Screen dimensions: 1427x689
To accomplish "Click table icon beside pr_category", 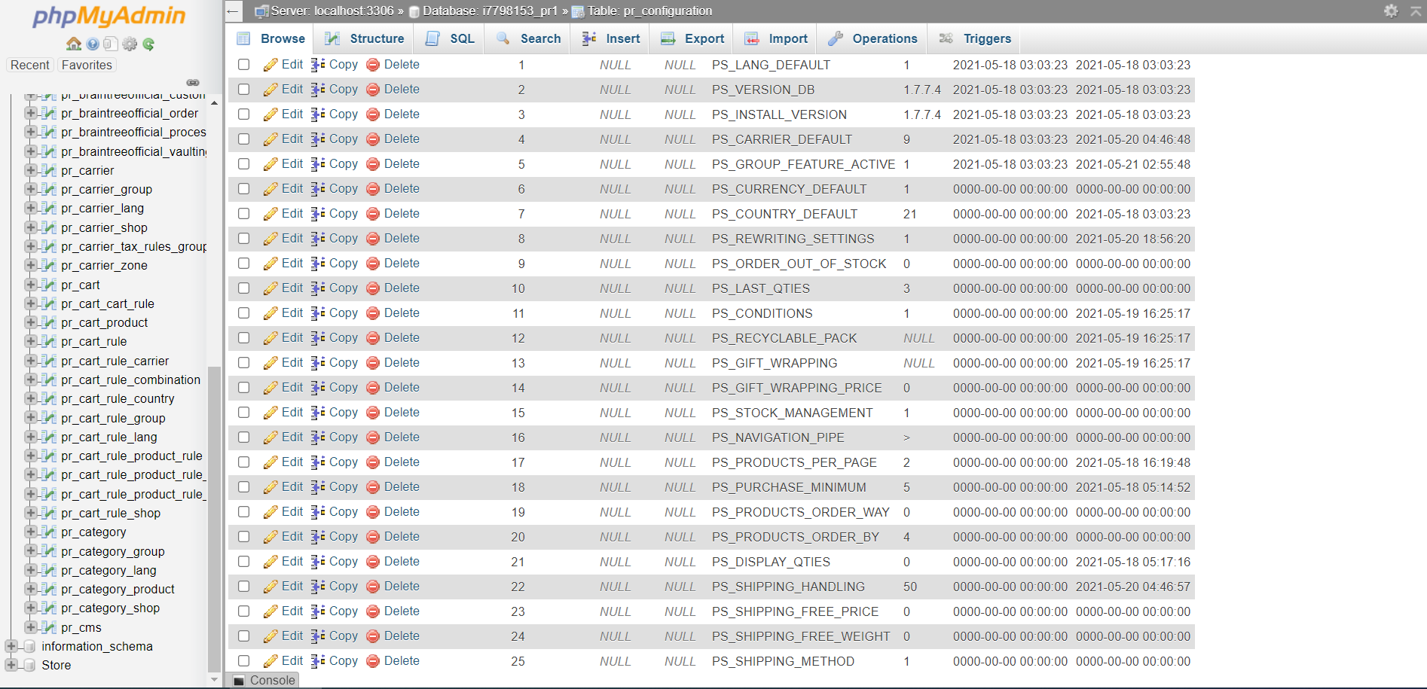I will pyautogui.click(x=49, y=532).
